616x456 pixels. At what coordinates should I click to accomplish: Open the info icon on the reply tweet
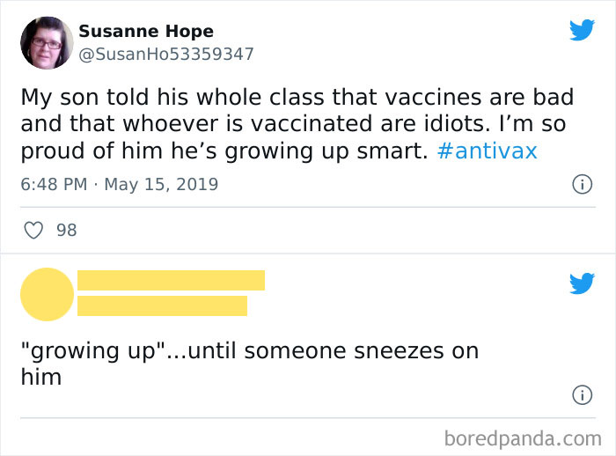pyautogui.click(x=581, y=395)
